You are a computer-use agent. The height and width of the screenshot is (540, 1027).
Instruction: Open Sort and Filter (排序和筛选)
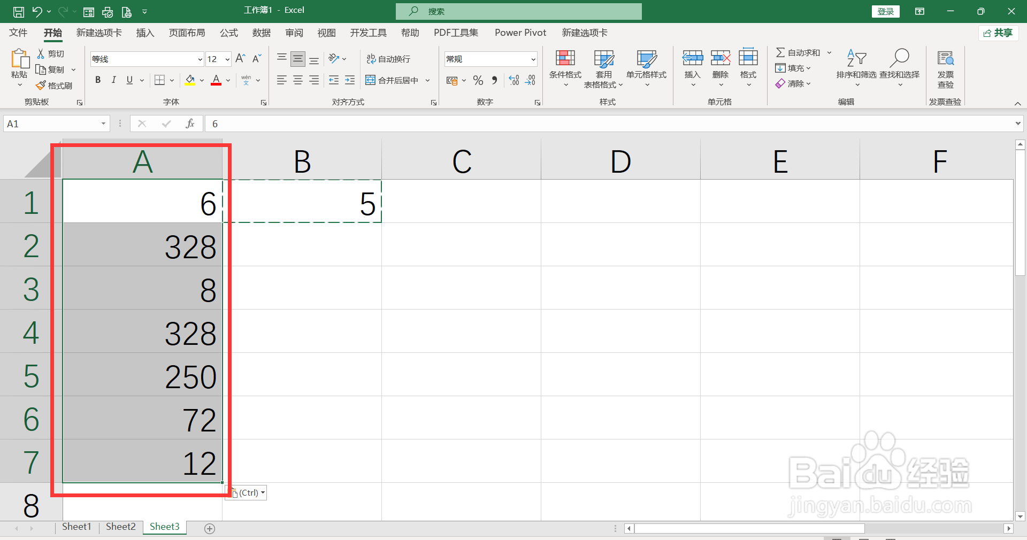tap(857, 68)
